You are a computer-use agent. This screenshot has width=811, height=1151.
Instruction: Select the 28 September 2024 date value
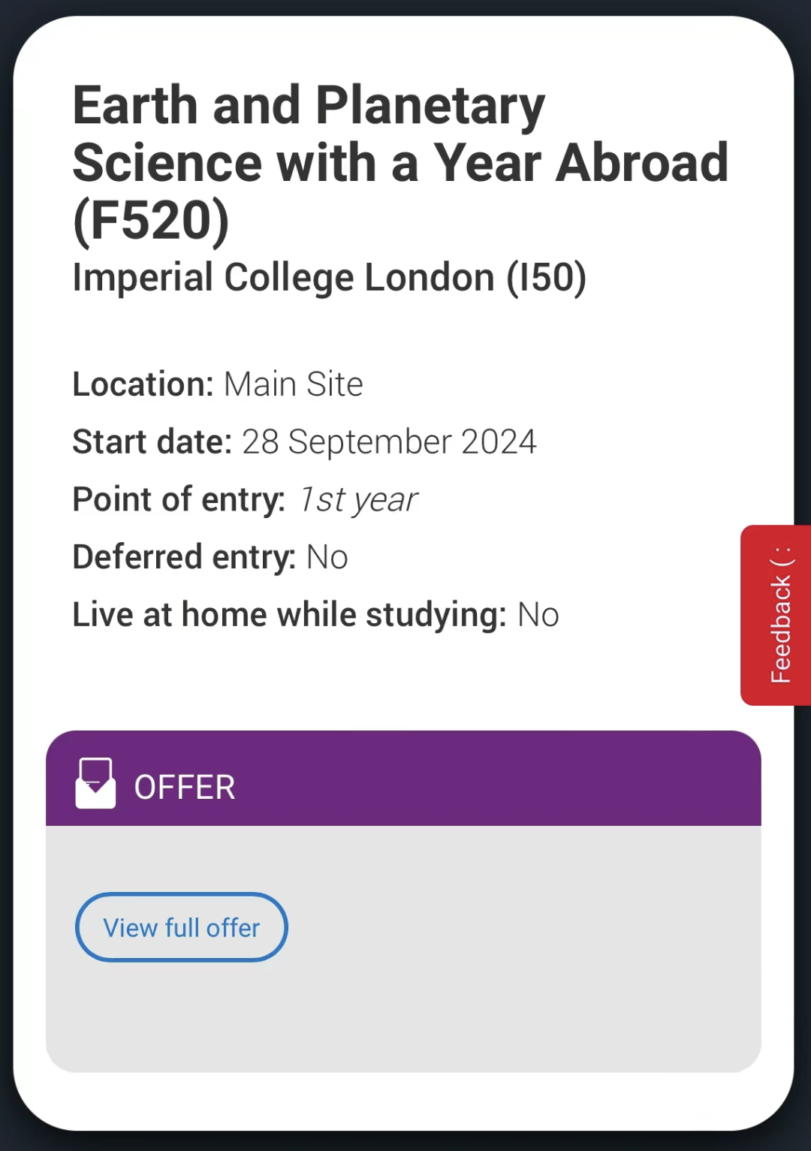(x=389, y=441)
